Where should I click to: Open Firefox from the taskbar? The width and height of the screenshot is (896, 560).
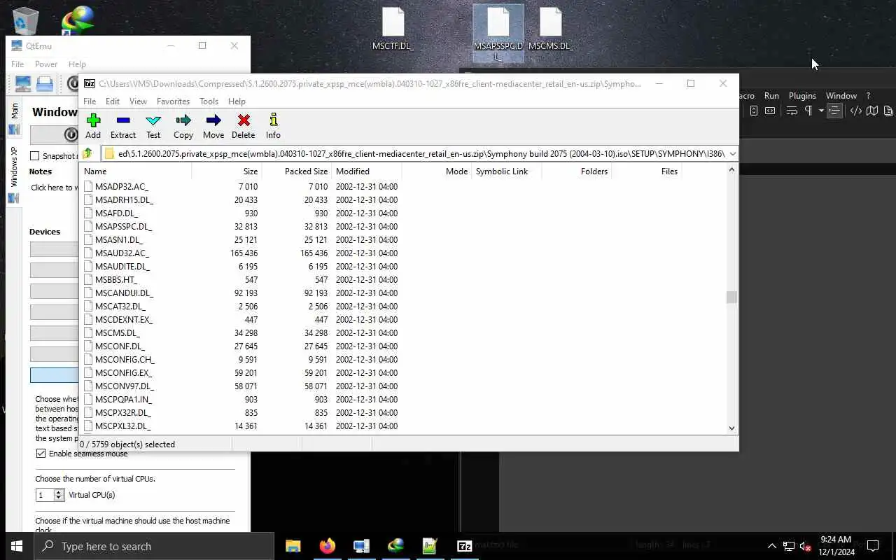[x=327, y=546]
